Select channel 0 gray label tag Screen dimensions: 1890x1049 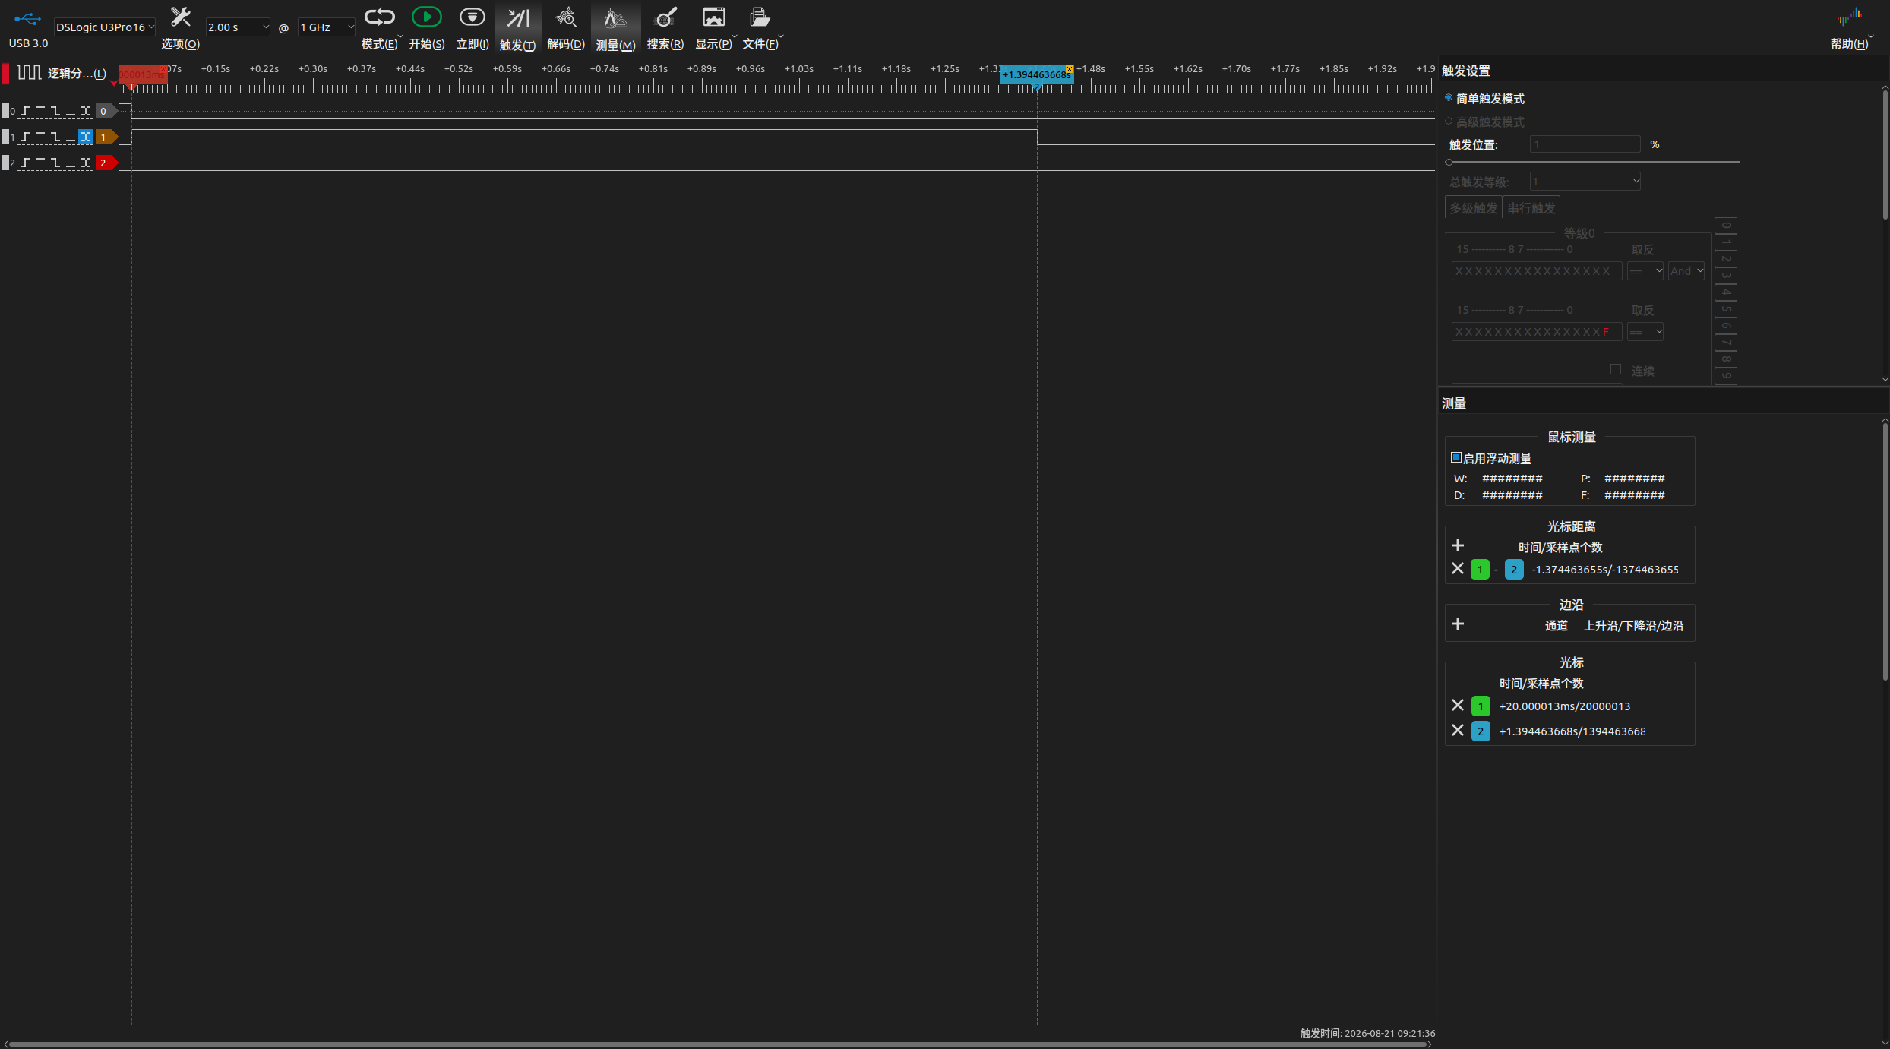click(x=106, y=111)
